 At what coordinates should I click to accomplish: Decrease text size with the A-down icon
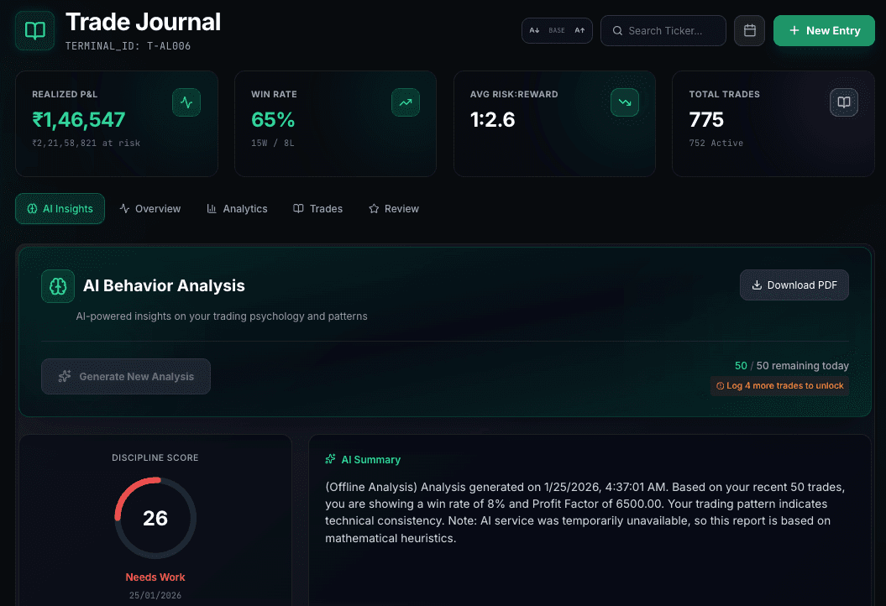click(x=534, y=30)
